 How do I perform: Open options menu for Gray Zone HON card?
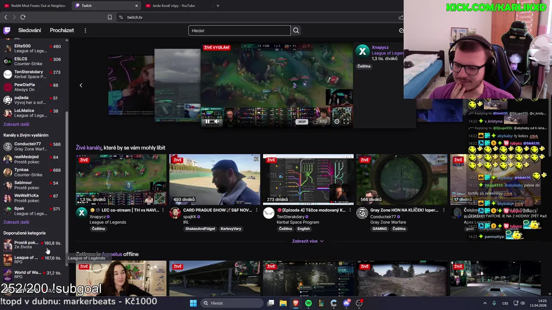[x=444, y=210]
